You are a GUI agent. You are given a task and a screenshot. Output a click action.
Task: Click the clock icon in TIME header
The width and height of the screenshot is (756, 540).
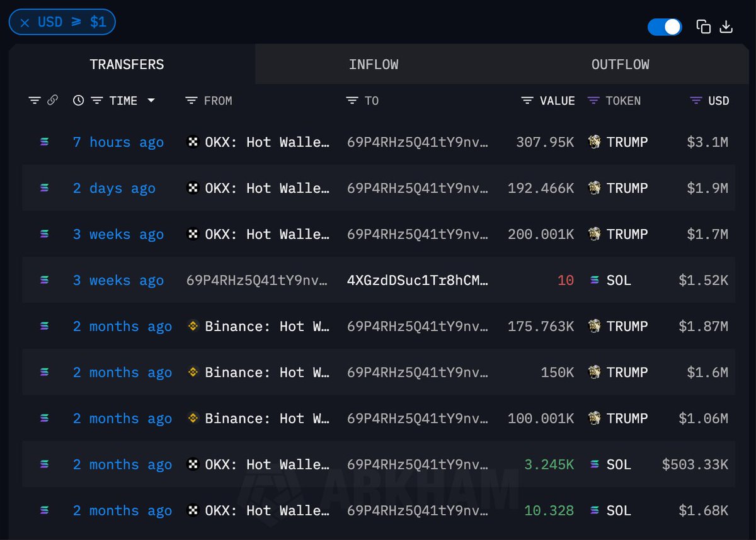(x=78, y=101)
